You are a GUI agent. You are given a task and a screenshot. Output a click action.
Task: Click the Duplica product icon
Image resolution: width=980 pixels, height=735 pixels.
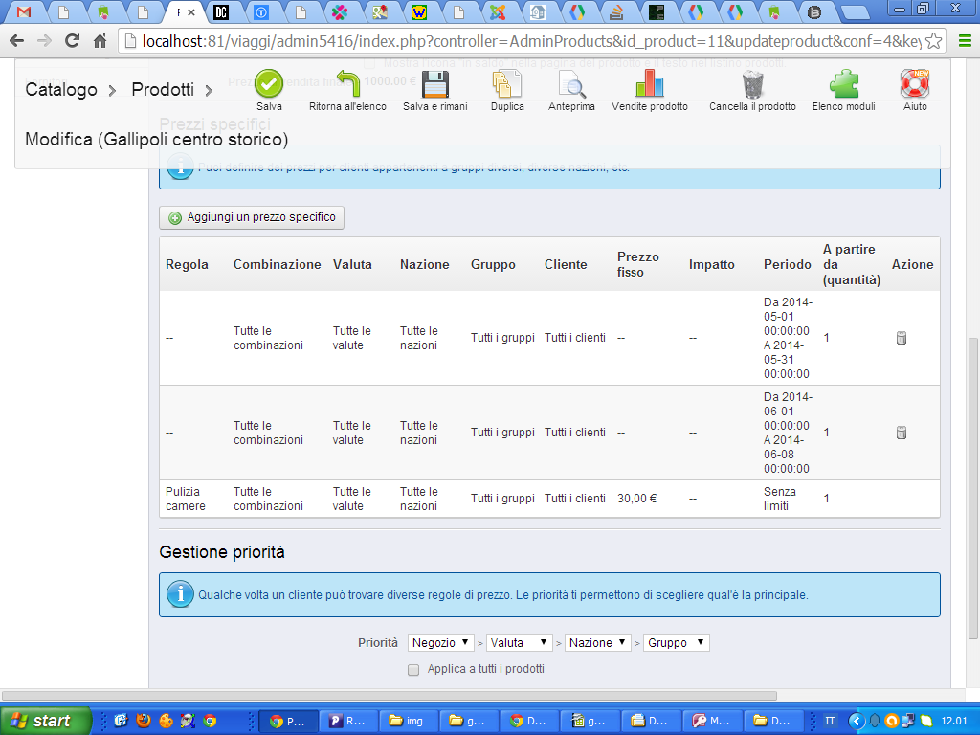[x=507, y=84]
